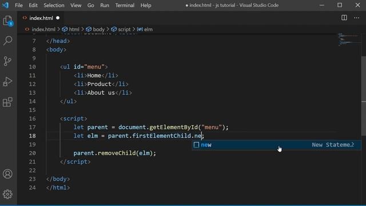Open the Extensions view icon
The image size is (366, 206).
pos(7,102)
